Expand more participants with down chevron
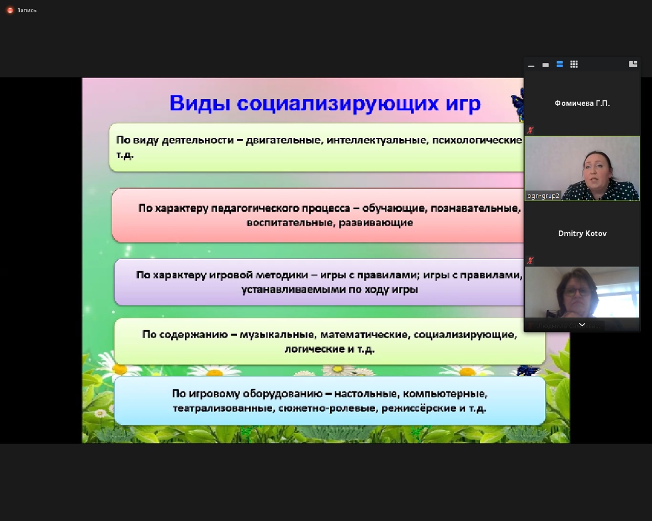The width and height of the screenshot is (652, 521). tap(582, 325)
